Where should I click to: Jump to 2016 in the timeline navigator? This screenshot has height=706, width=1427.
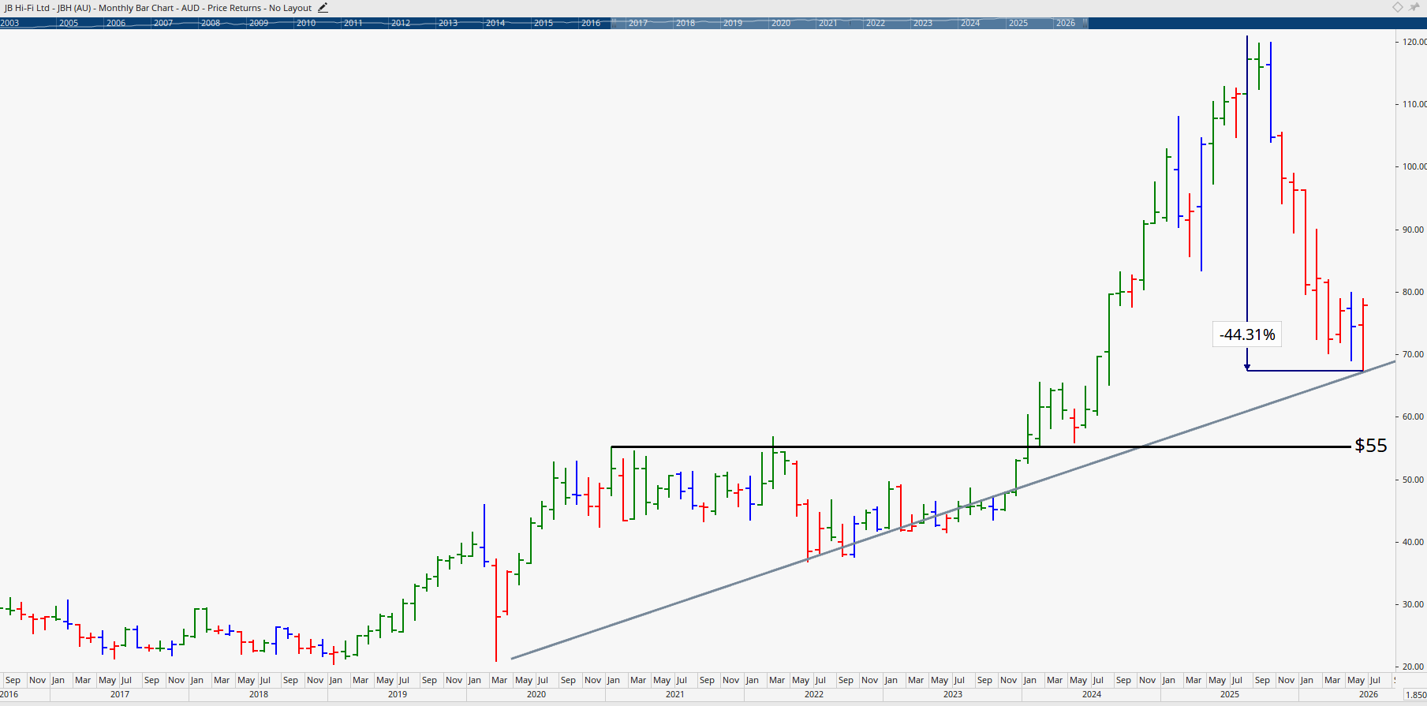click(591, 23)
